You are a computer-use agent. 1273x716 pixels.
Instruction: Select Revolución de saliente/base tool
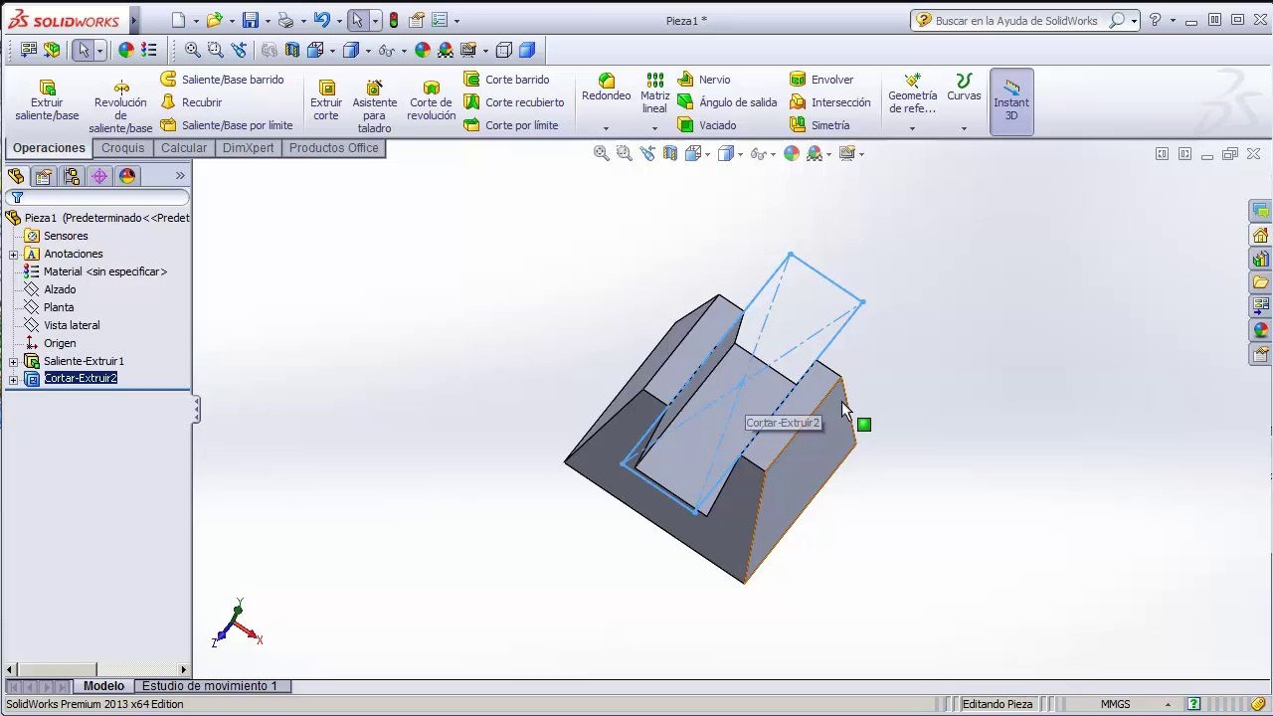[120, 106]
